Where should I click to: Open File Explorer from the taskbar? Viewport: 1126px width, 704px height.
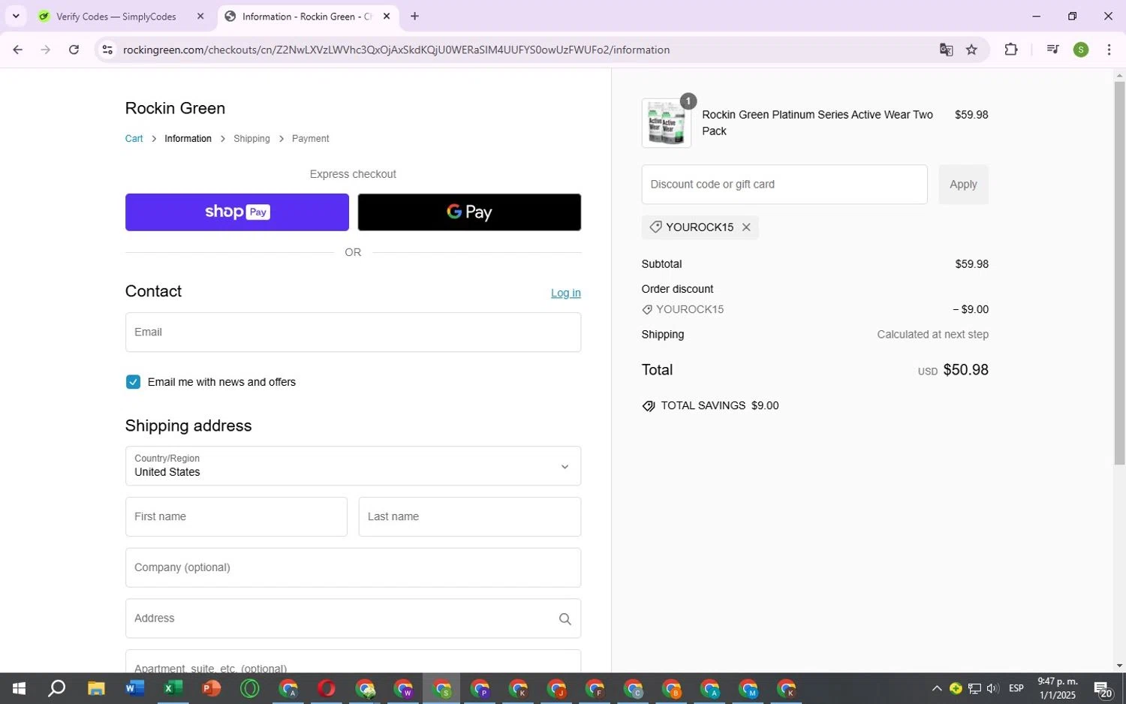point(96,688)
